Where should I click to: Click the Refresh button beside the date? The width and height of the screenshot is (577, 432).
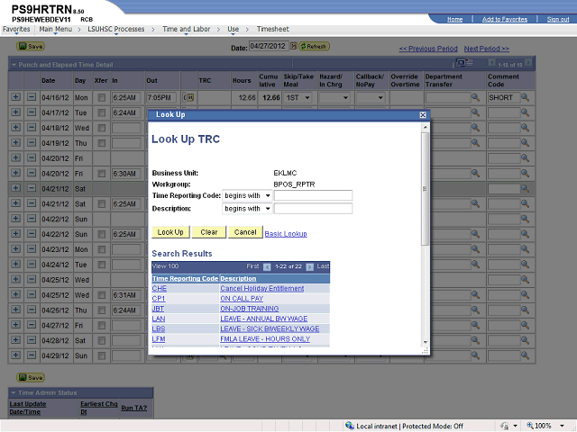click(315, 46)
